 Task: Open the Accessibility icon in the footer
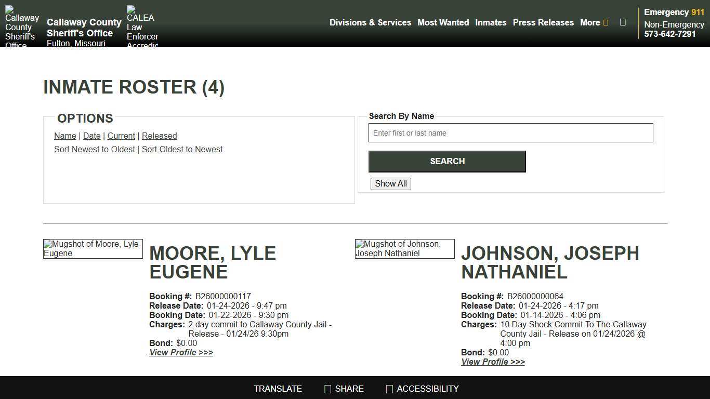pyautogui.click(x=389, y=389)
